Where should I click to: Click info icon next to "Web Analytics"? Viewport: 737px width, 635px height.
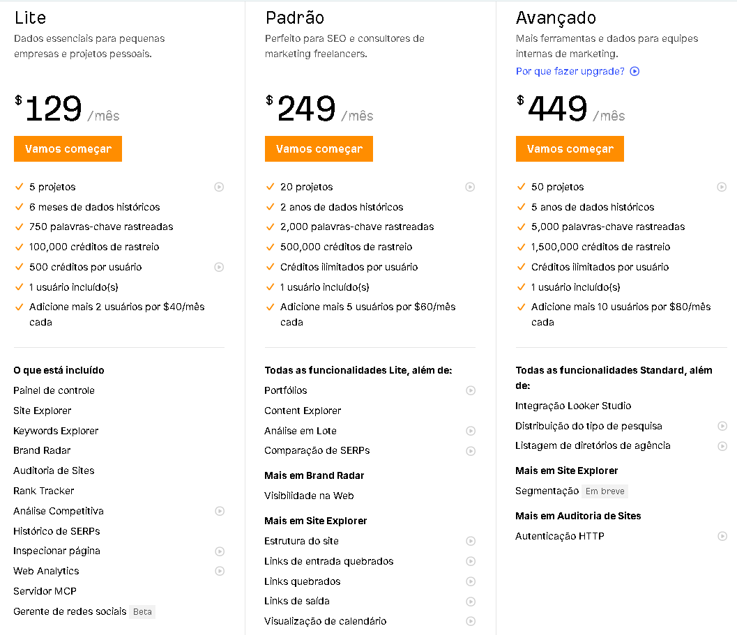pos(220,571)
